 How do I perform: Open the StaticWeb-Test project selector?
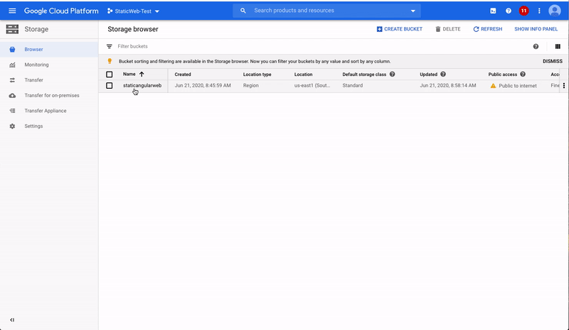pyautogui.click(x=133, y=11)
